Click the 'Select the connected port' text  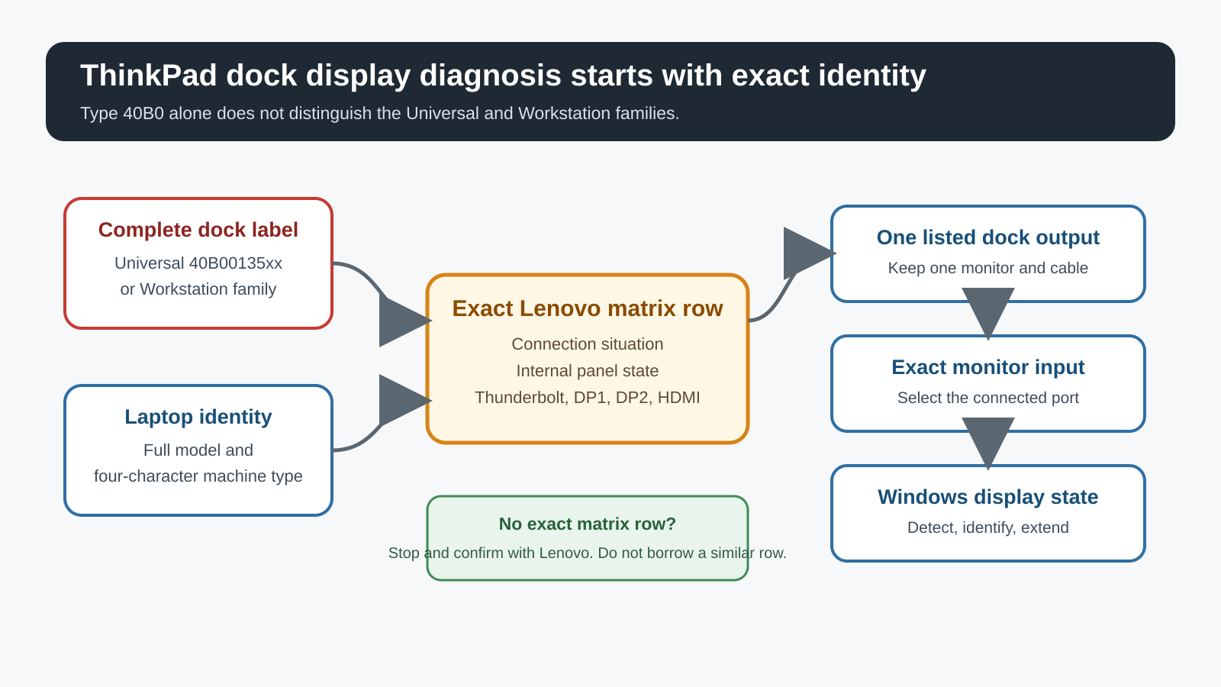point(988,398)
